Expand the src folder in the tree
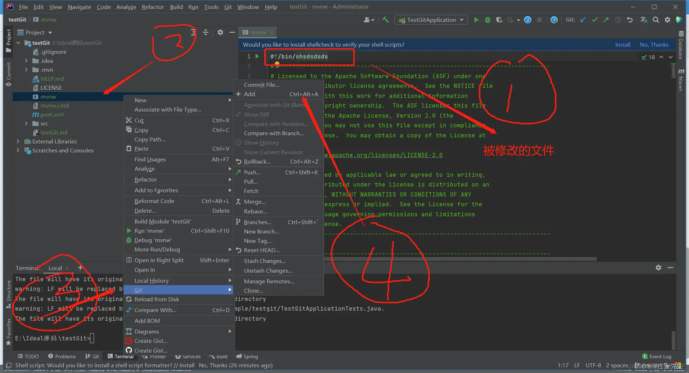Screen dimensions: 689x373 point(26,123)
